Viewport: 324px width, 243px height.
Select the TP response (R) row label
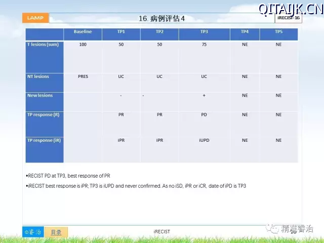coord(44,115)
